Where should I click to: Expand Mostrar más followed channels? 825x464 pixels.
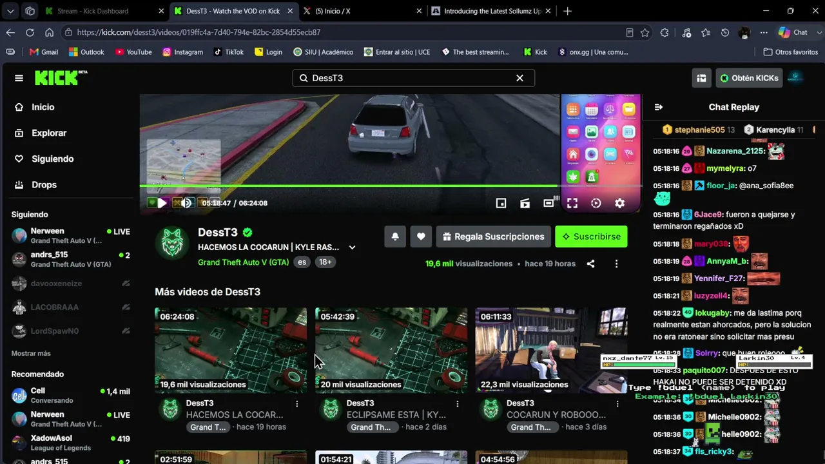pyautogui.click(x=31, y=353)
